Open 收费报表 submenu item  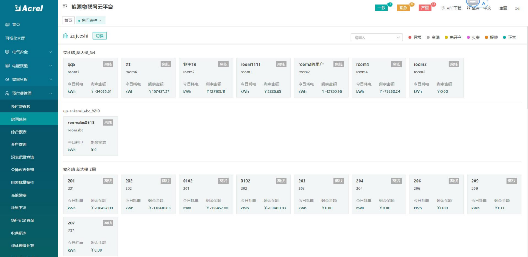29,233
